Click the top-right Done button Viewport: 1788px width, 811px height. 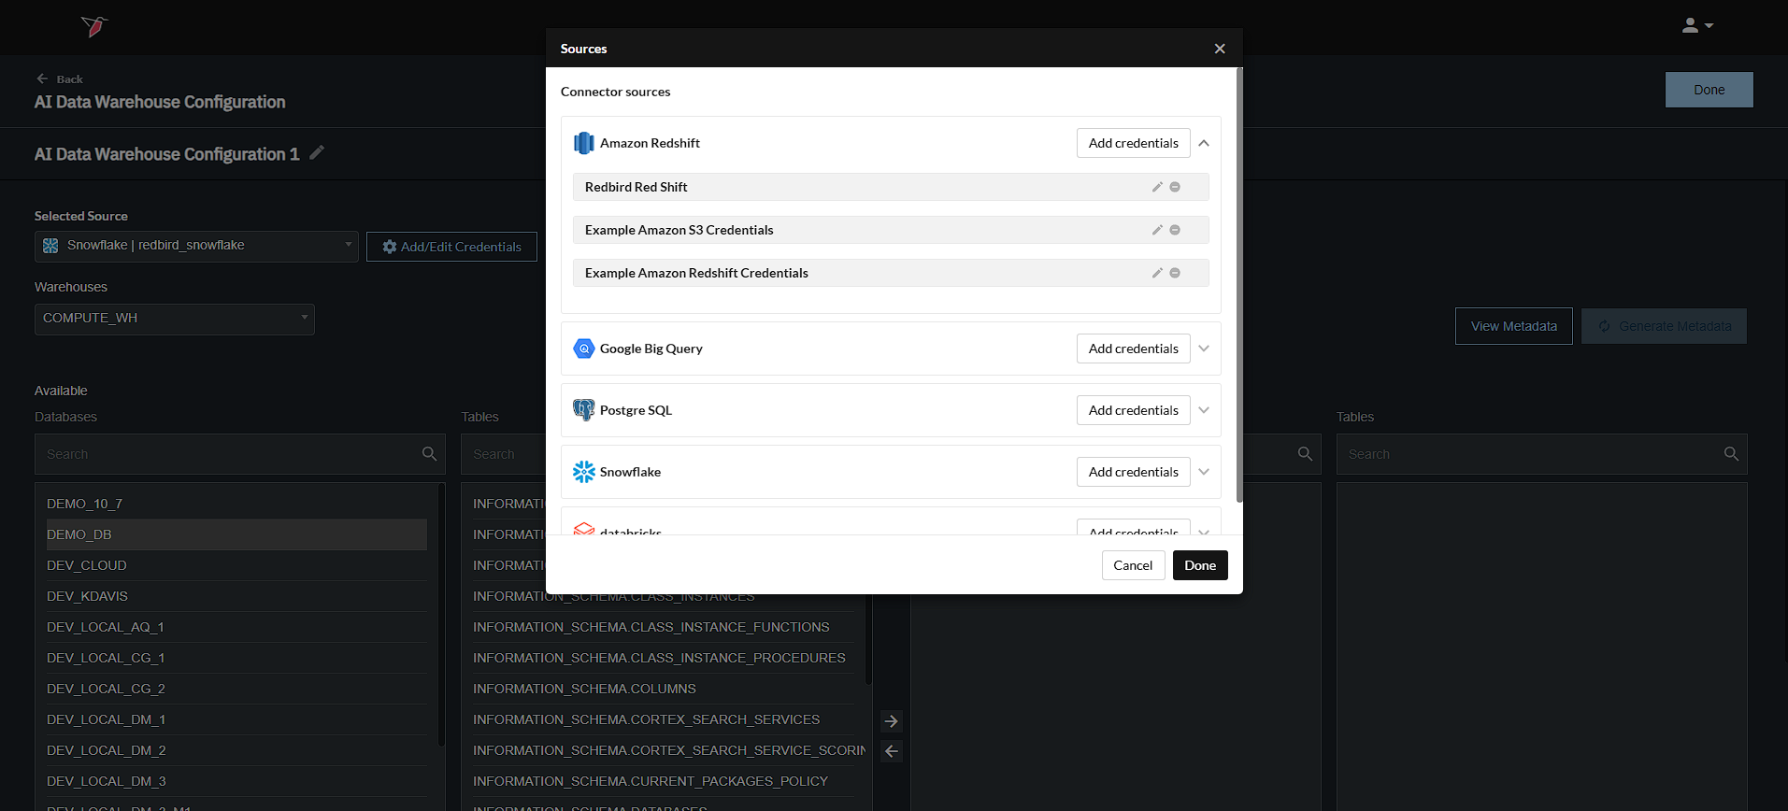[x=1709, y=90]
